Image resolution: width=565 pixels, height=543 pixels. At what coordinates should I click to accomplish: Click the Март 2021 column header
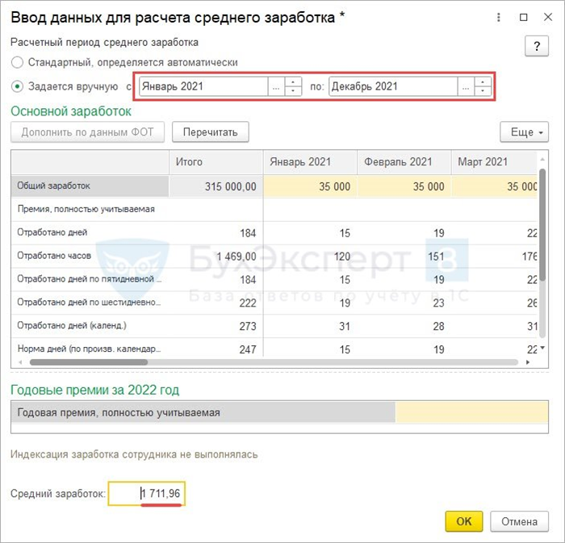pyautogui.click(x=494, y=162)
